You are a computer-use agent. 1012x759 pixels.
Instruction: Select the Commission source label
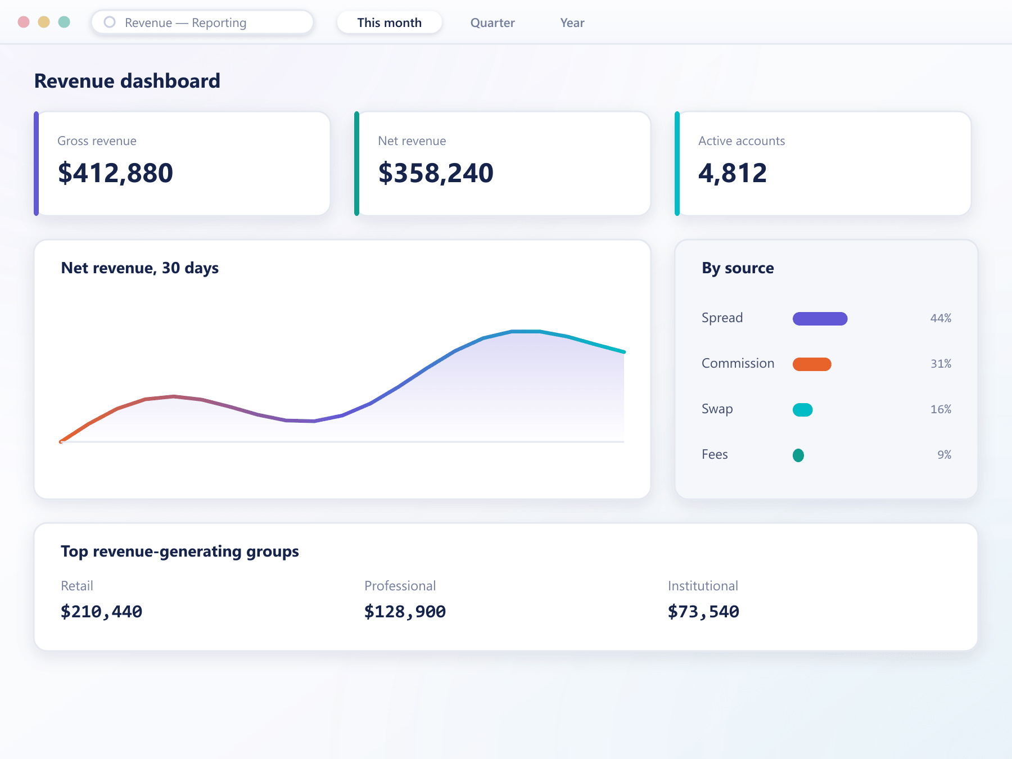pyautogui.click(x=738, y=364)
